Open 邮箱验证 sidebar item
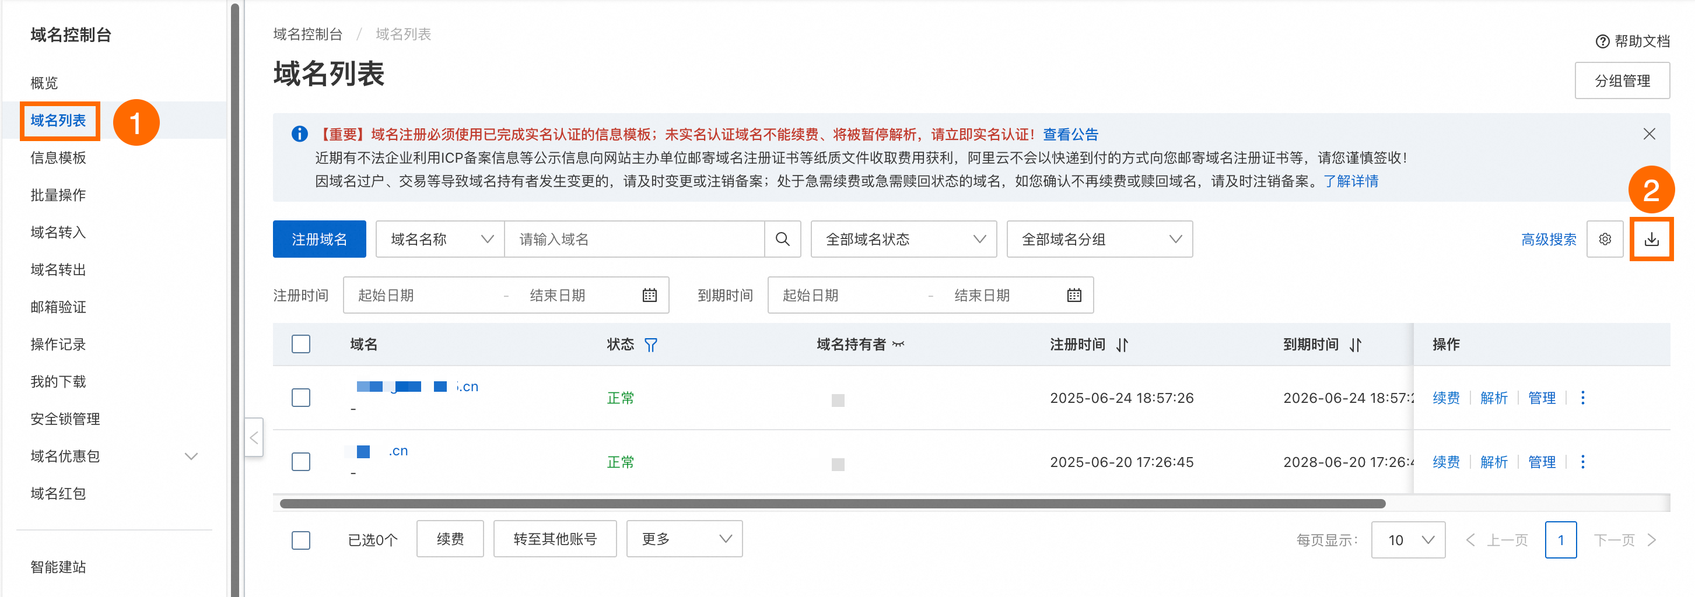 pyautogui.click(x=58, y=307)
